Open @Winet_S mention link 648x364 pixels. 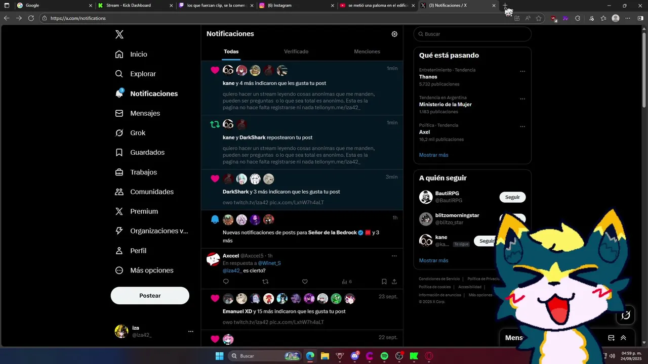(x=269, y=263)
